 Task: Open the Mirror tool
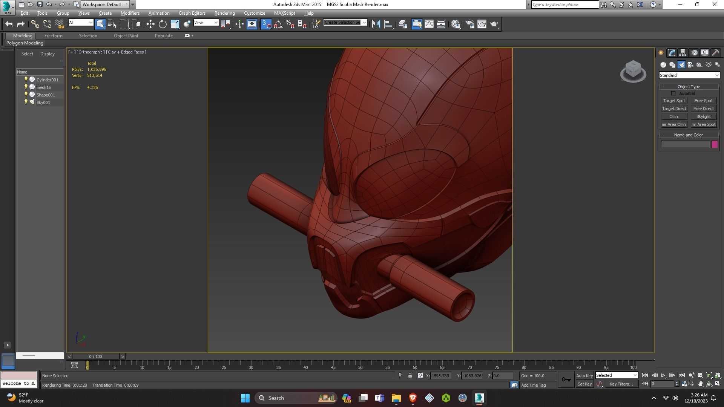376,24
